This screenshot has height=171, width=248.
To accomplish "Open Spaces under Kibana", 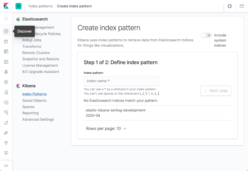I will click(x=28, y=107).
